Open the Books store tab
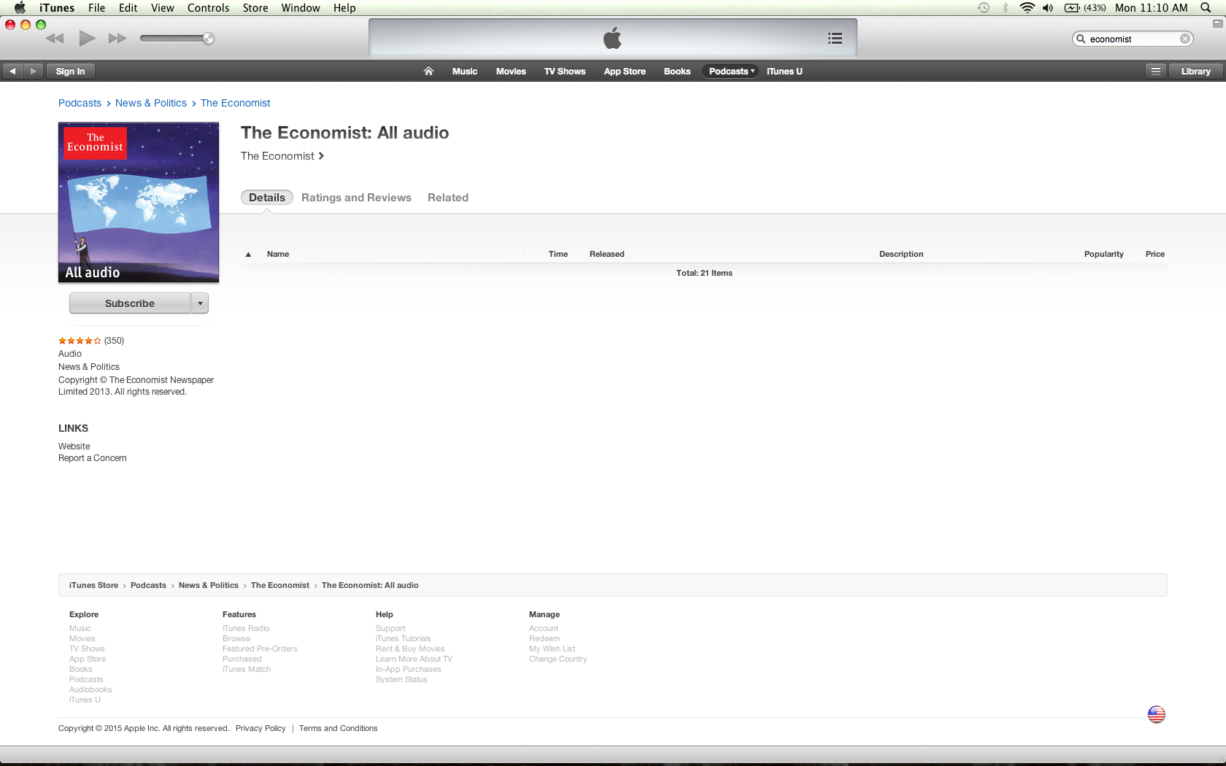1226x766 pixels. click(x=677, y=71)
